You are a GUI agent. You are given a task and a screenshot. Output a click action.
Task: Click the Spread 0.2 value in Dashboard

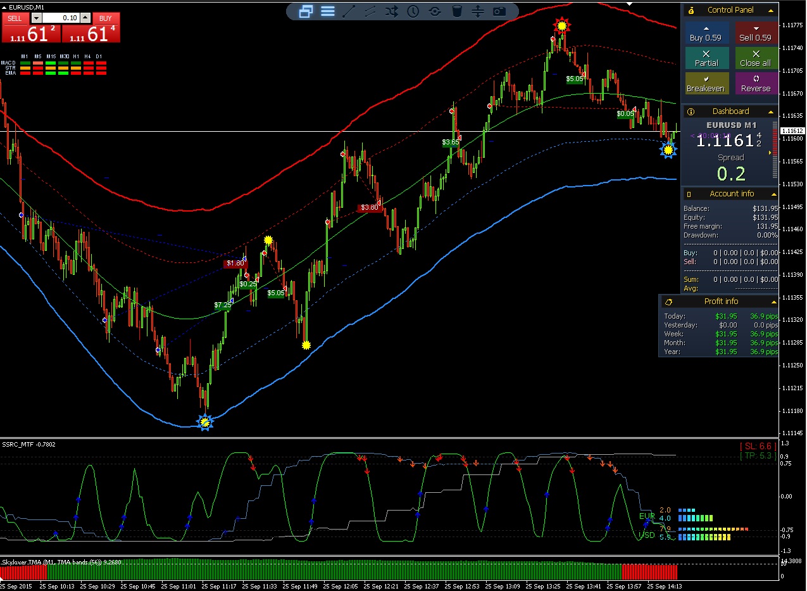[731, 173]
